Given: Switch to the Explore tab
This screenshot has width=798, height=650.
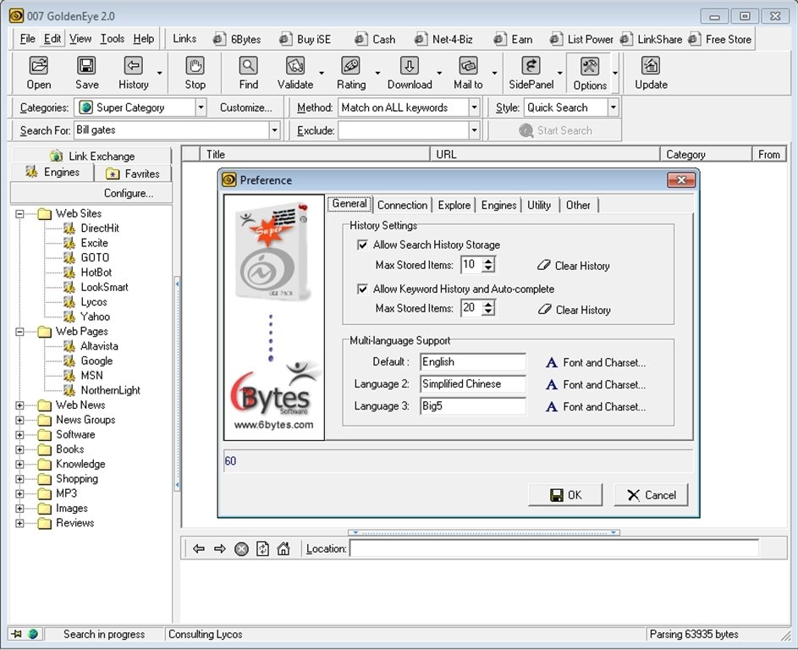Looking at the screenshot, I should click(x=454, y=205).
